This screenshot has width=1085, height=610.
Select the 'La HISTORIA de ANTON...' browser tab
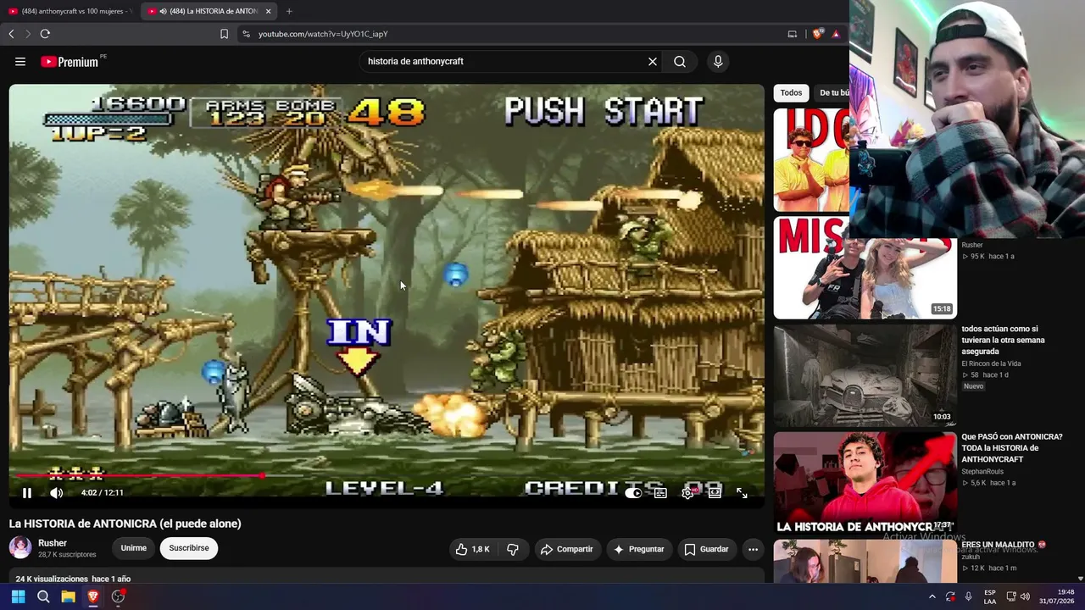pyautogui.click(x=208, y=11)
